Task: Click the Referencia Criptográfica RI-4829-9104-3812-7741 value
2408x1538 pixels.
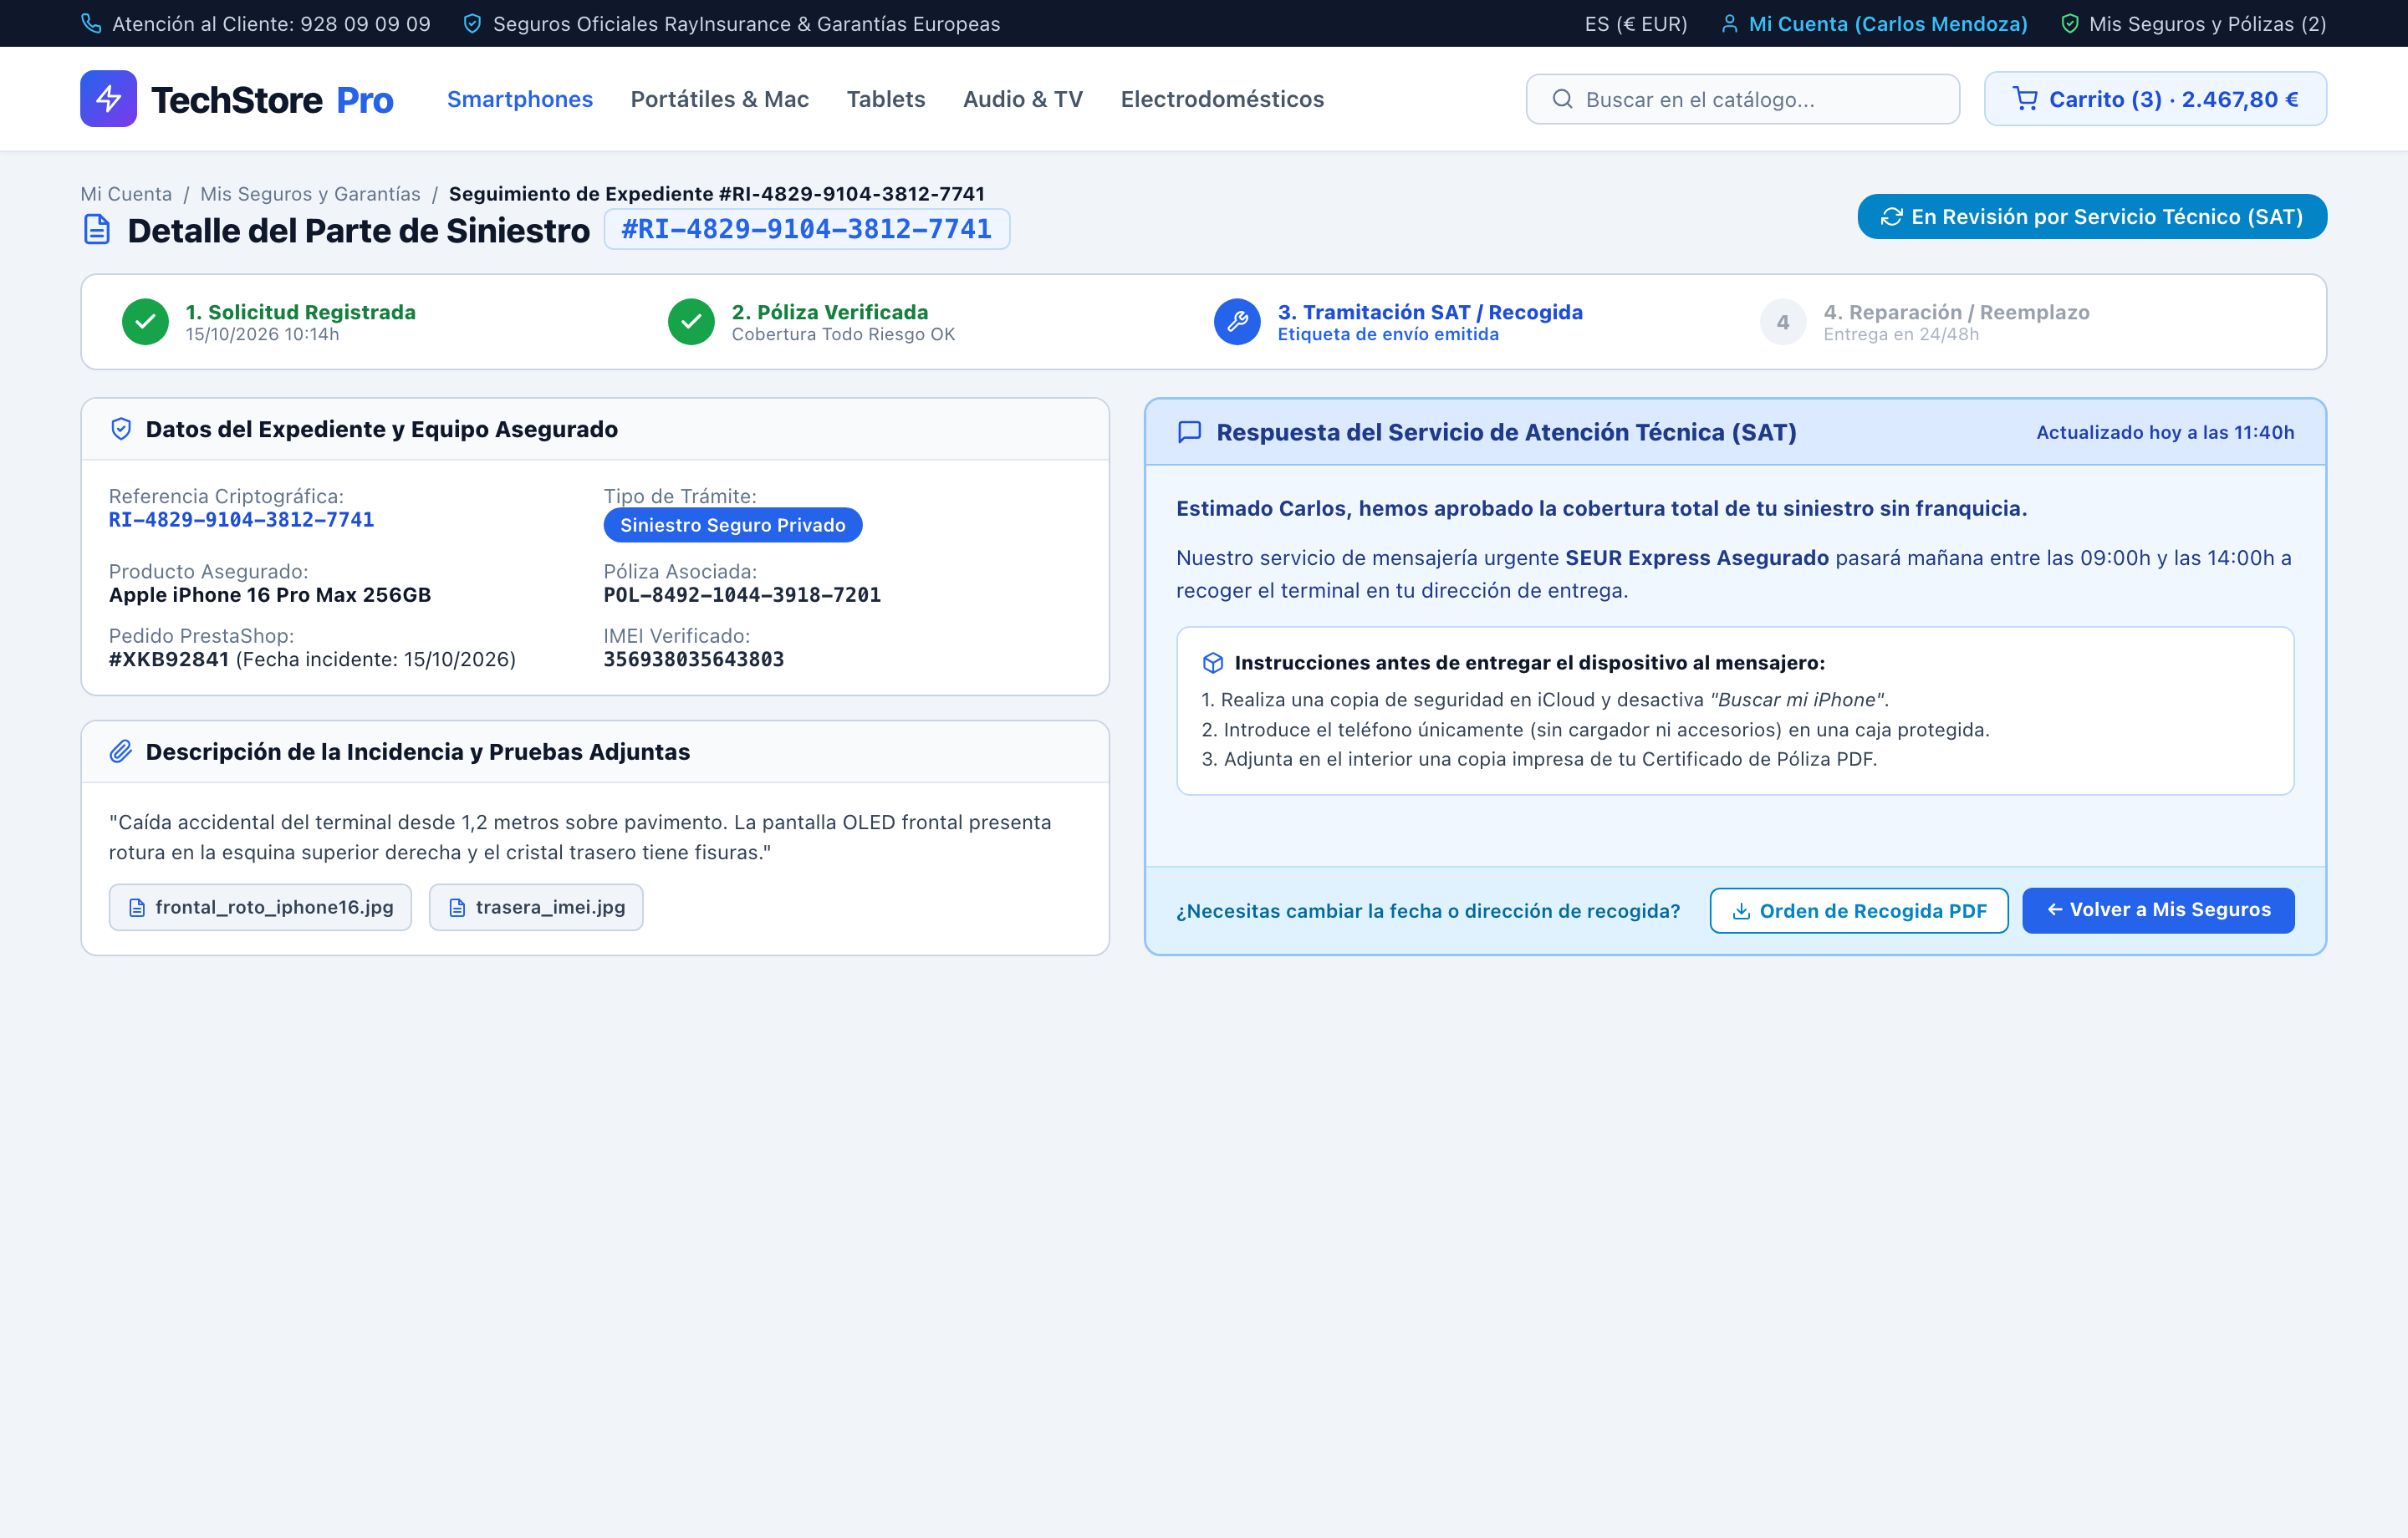Action: click(x=241, y=520)
